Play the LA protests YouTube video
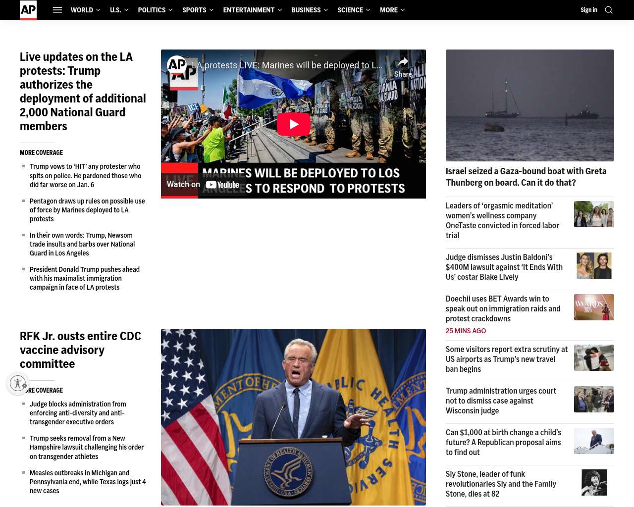 click(x=294, y=124)
